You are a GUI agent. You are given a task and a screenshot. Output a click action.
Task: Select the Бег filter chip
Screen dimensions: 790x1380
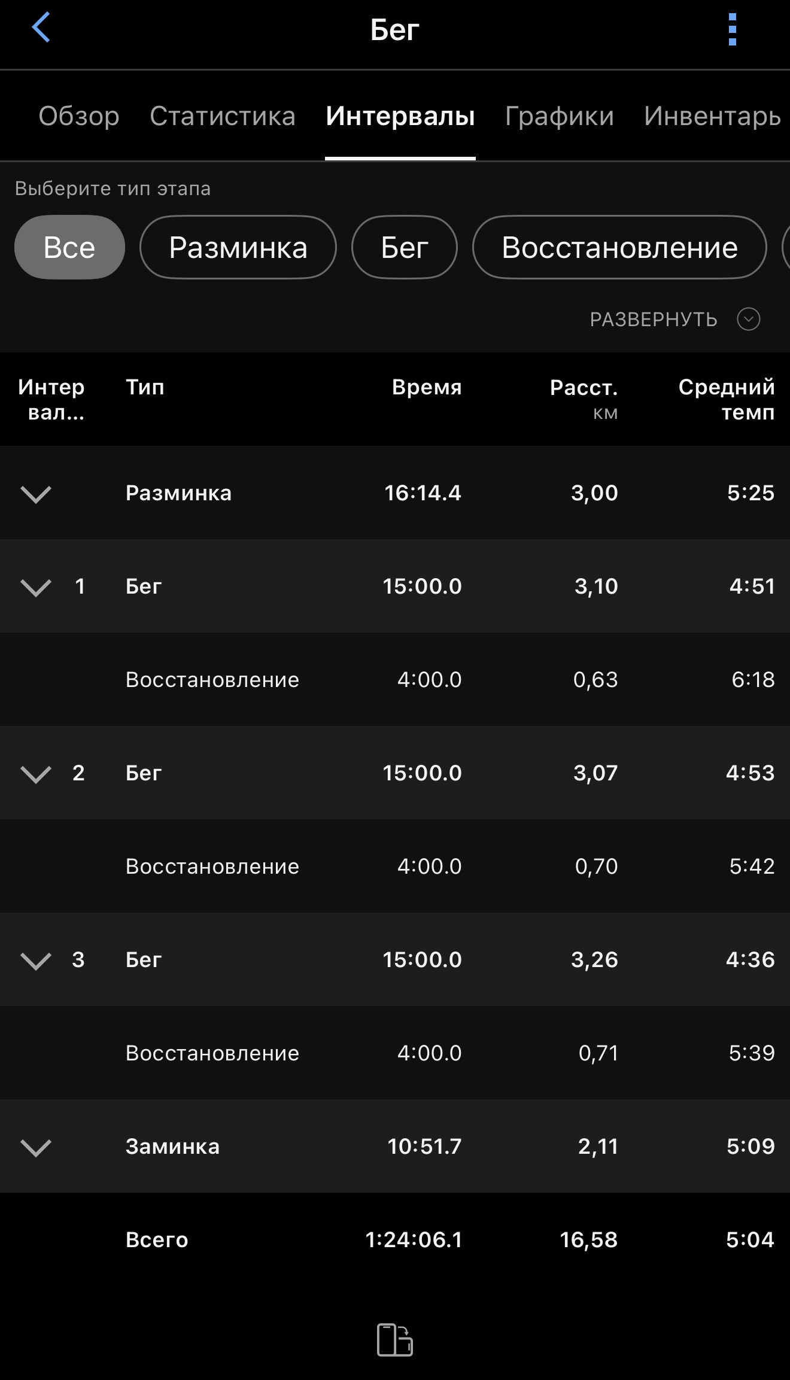(405, 247)
